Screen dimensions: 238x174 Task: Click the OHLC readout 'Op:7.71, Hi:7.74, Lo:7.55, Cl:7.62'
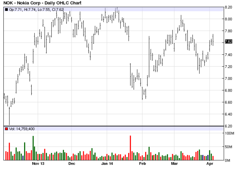(x=36, y=10)
